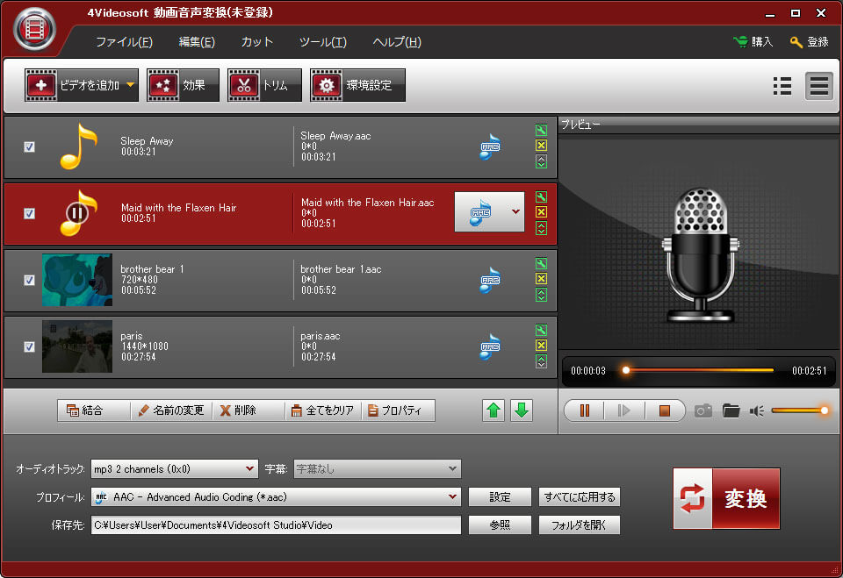843x578 pixels.
Task: Open settings wrench icon for brother bear 1
Action: [542, 263]
